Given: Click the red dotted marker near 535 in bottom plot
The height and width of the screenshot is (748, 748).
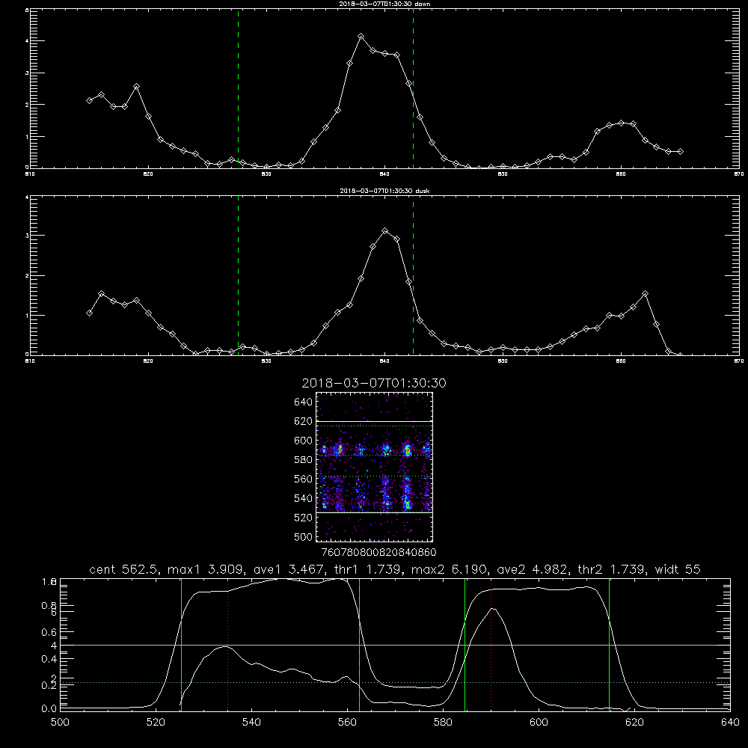Looking at the screenshot, I should click(x=228, y=644).
